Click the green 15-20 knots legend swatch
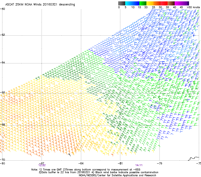Viewport: 201px width, 177px height. point(143,3)
